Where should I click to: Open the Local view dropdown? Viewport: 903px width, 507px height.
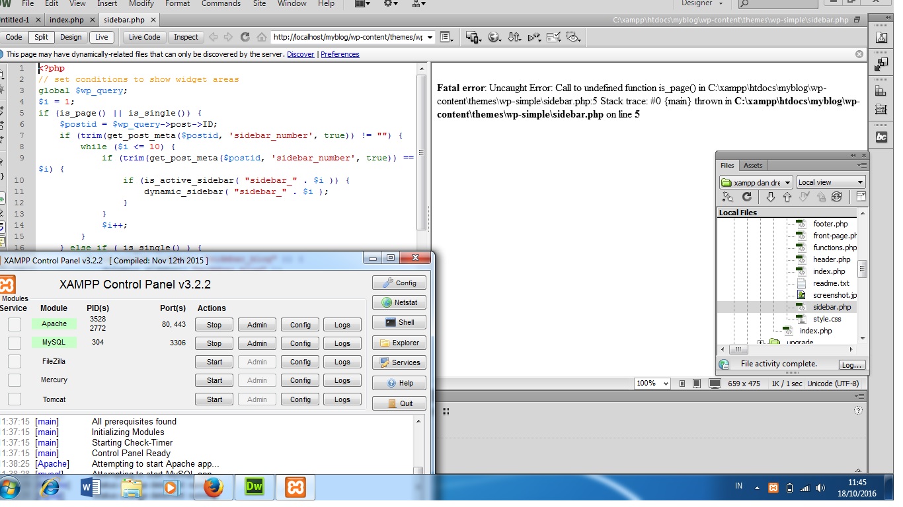coord(831,182)
